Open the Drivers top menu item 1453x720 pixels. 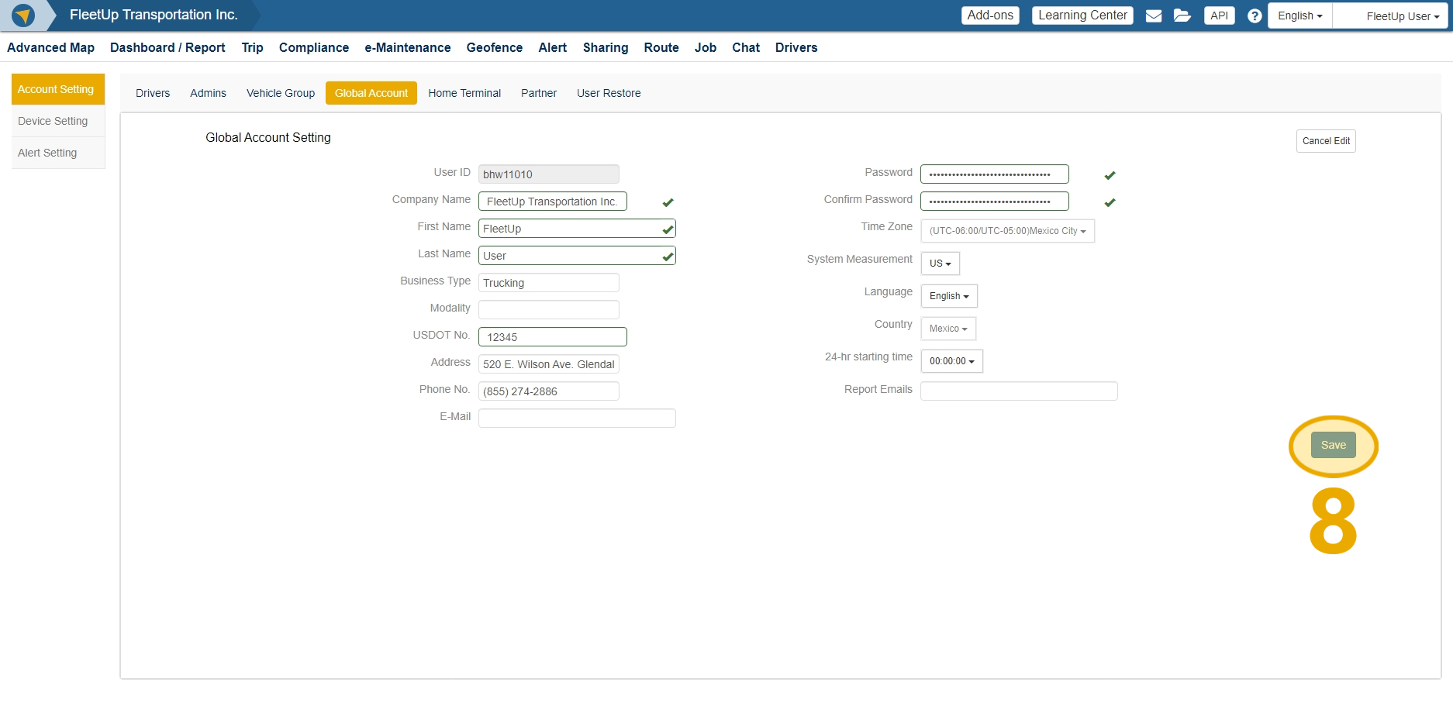click(796, 47)
